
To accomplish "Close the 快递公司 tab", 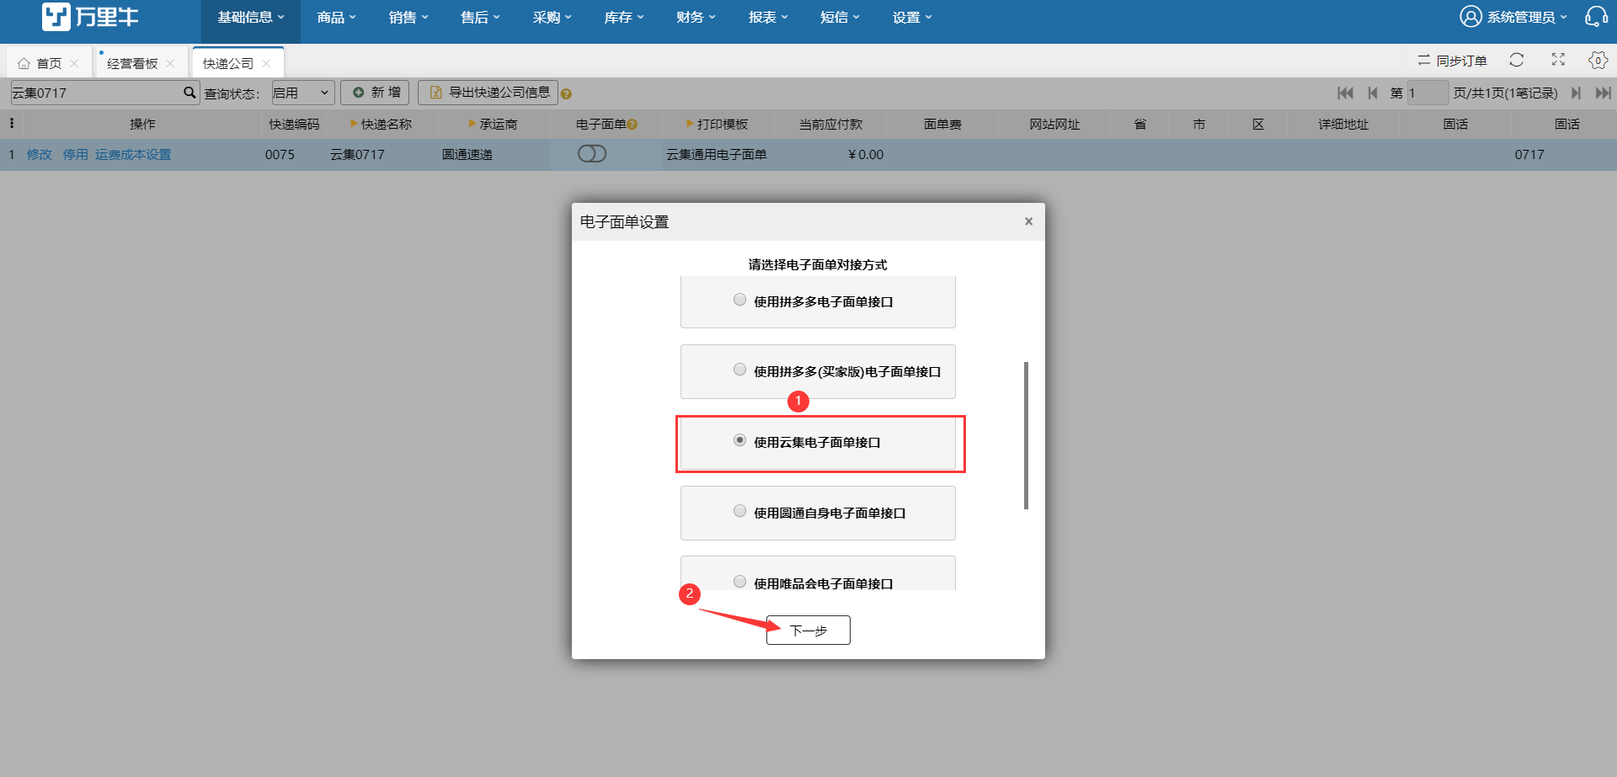I will [x=266, y=63].
